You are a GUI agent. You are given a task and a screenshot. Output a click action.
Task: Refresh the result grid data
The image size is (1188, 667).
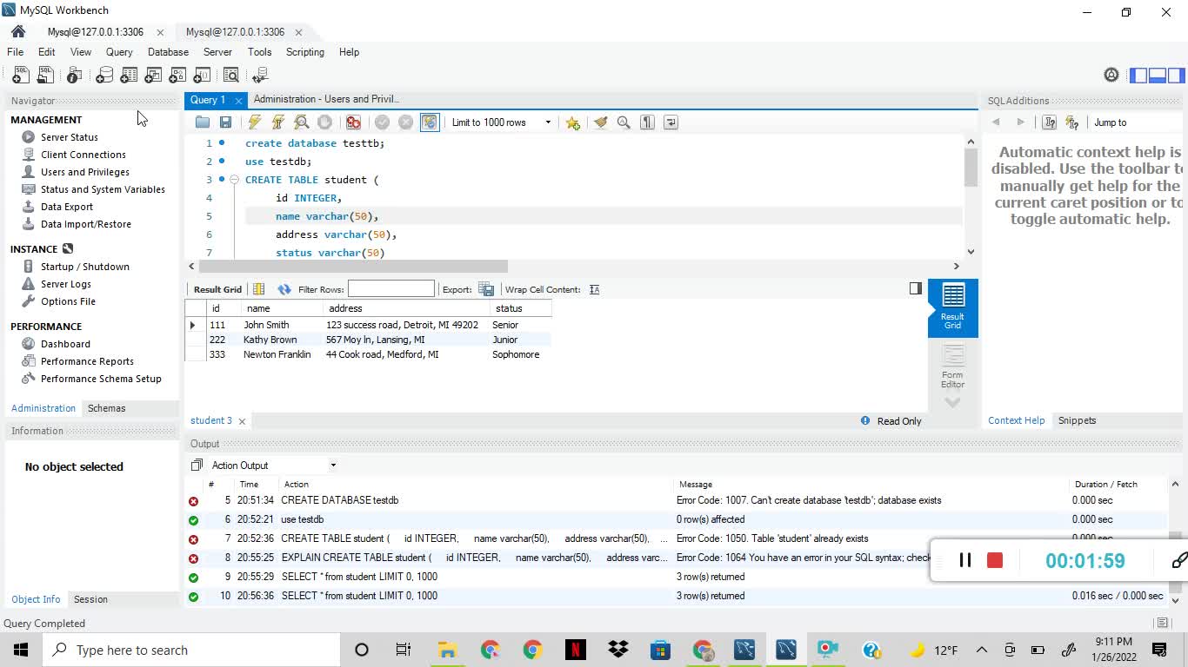tap(284, 289)
